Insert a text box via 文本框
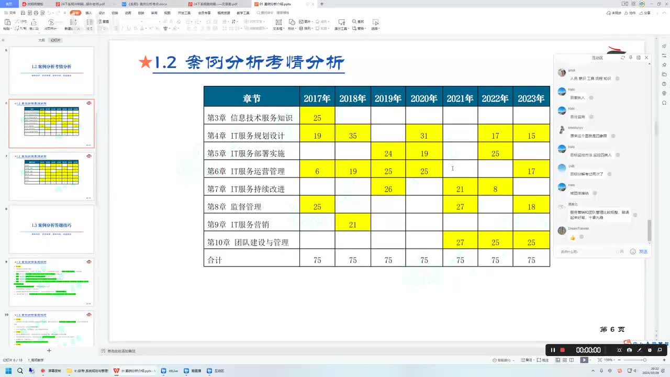Image resolution: width=670 pixels, height=377 pixels. point(278,24)
